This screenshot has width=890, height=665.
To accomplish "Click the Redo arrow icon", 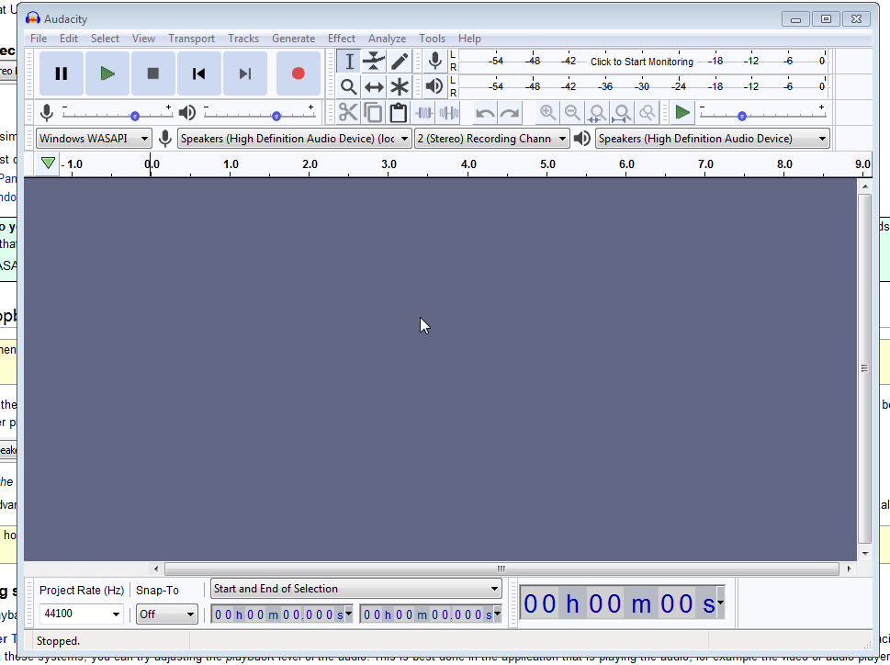I will point(510,112).
